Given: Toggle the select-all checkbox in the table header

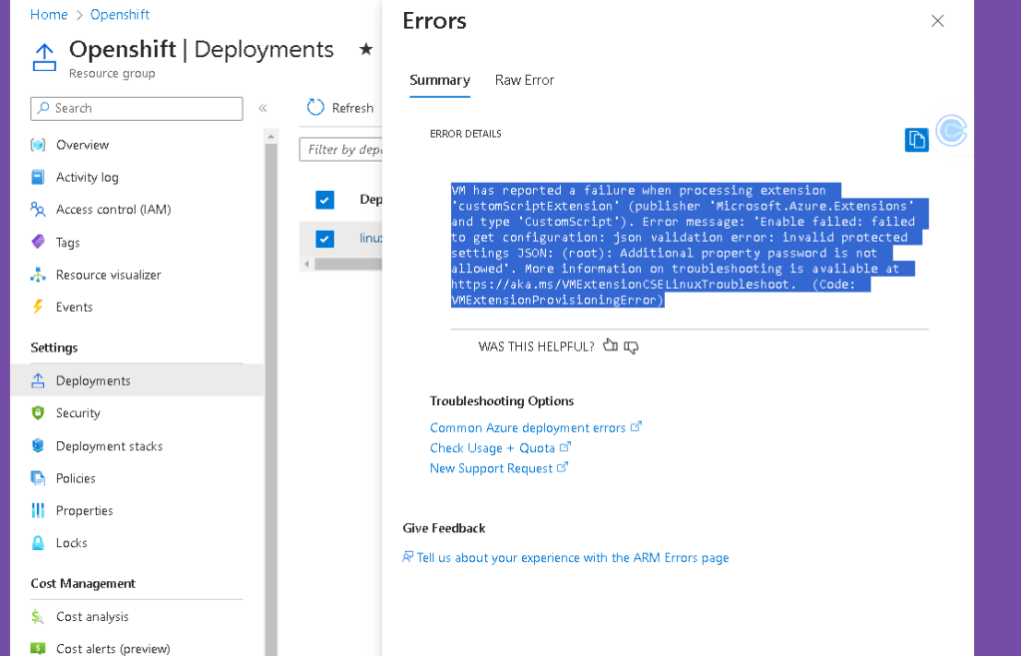Looking at the screenshot, I should click(325, 200).
